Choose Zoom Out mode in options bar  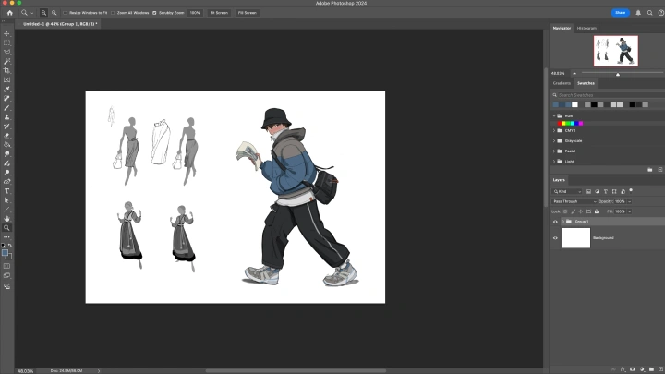tap(54, 13)
